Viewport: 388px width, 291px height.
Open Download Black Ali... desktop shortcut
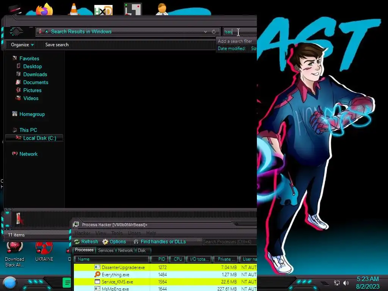tap(15, 255)
